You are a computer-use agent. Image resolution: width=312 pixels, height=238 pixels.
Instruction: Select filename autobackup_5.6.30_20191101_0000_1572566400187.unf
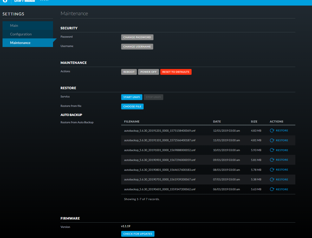(x=160, y=140)
